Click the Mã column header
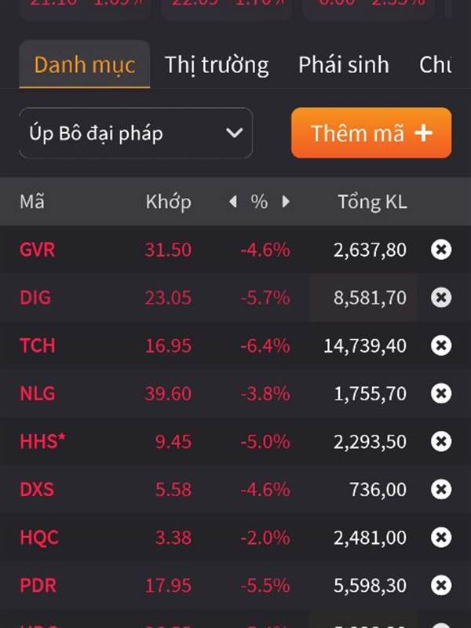The width and height of the screenshot is (471, 628). (32, 202)
